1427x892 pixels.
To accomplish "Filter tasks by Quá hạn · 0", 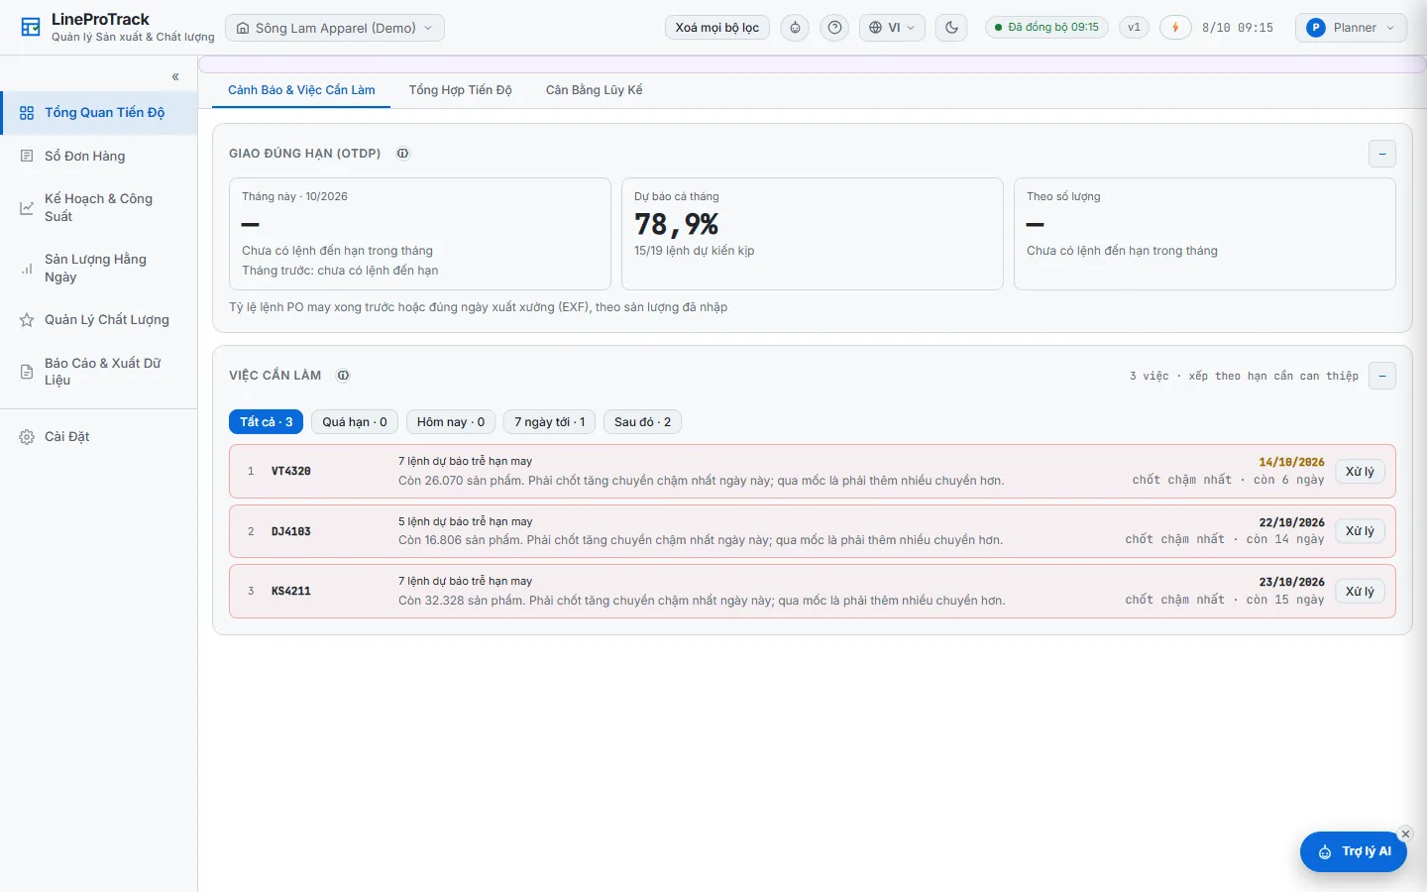I will (x=355, y=422).
